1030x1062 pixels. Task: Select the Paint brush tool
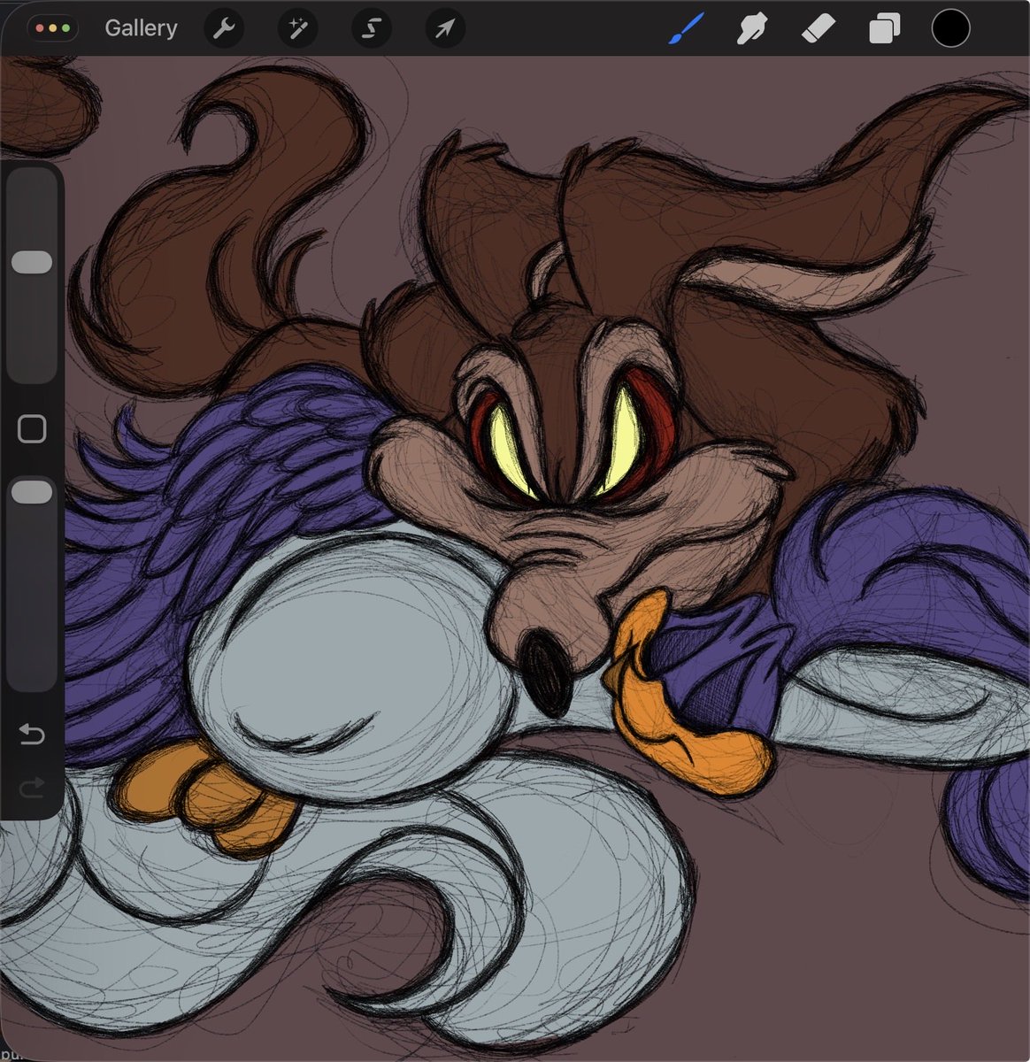point(685,29)
